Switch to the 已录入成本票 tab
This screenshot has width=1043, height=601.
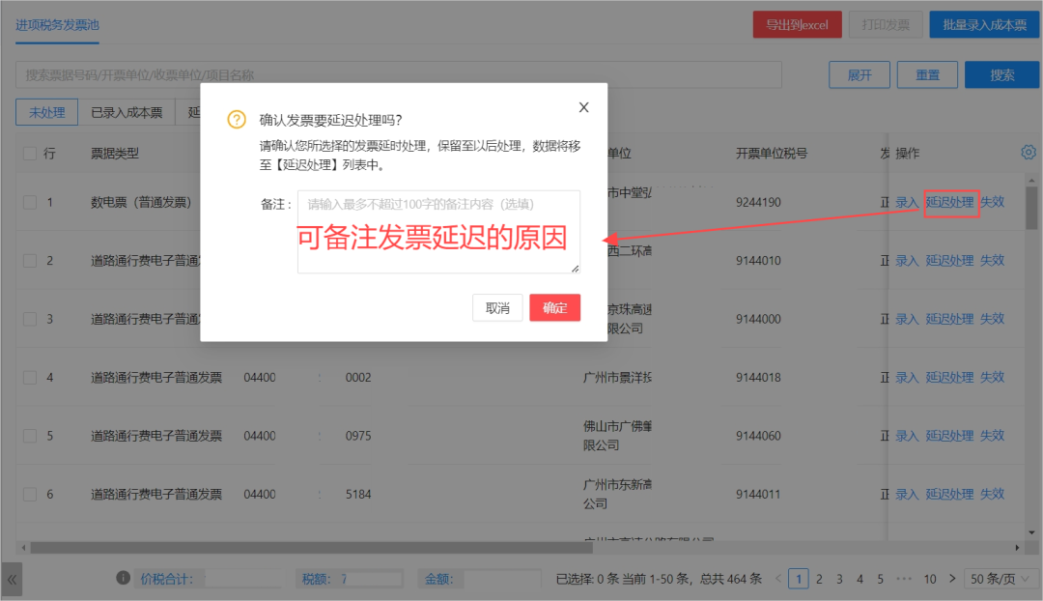126,112
